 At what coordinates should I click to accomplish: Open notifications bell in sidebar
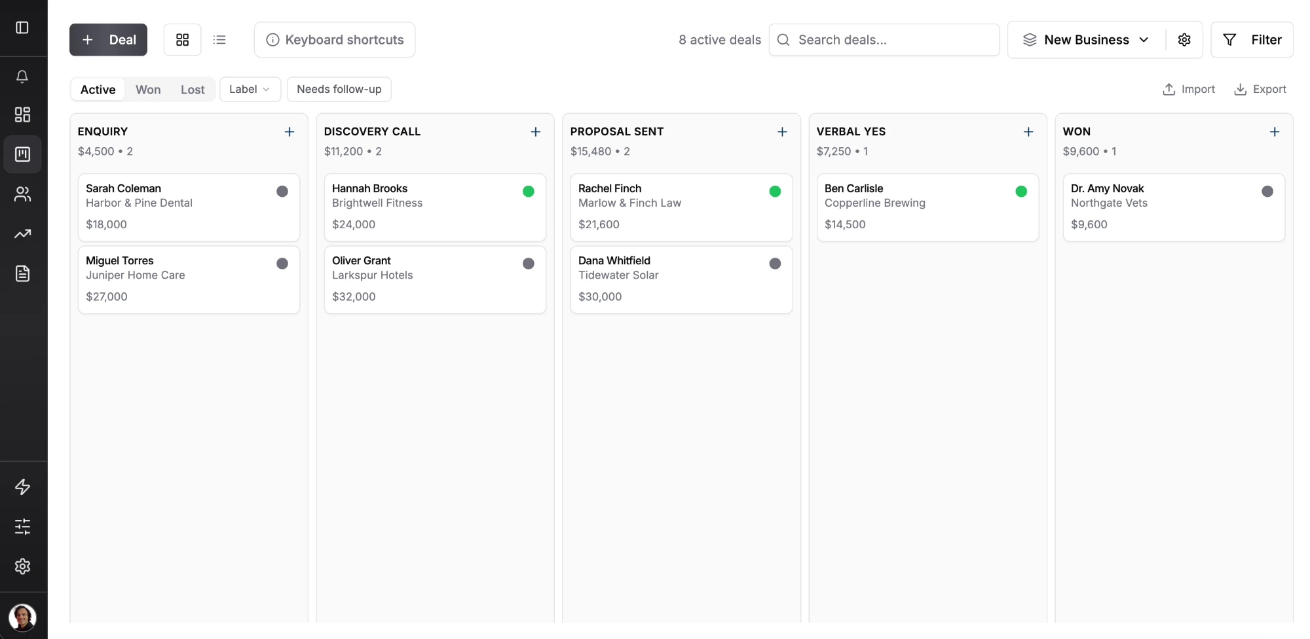pyautogui.click(x=22, y=77)
